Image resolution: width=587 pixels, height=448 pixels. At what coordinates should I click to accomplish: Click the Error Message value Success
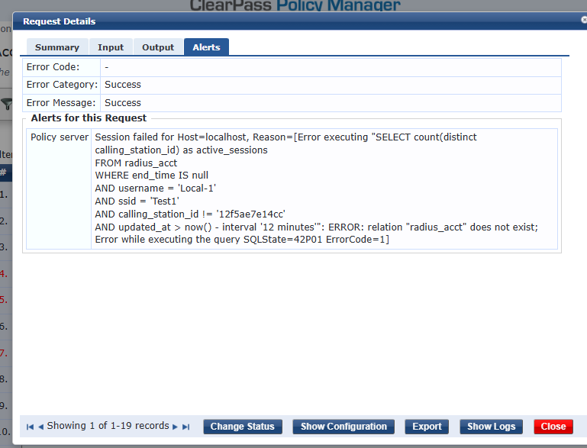tap(123, 103)
